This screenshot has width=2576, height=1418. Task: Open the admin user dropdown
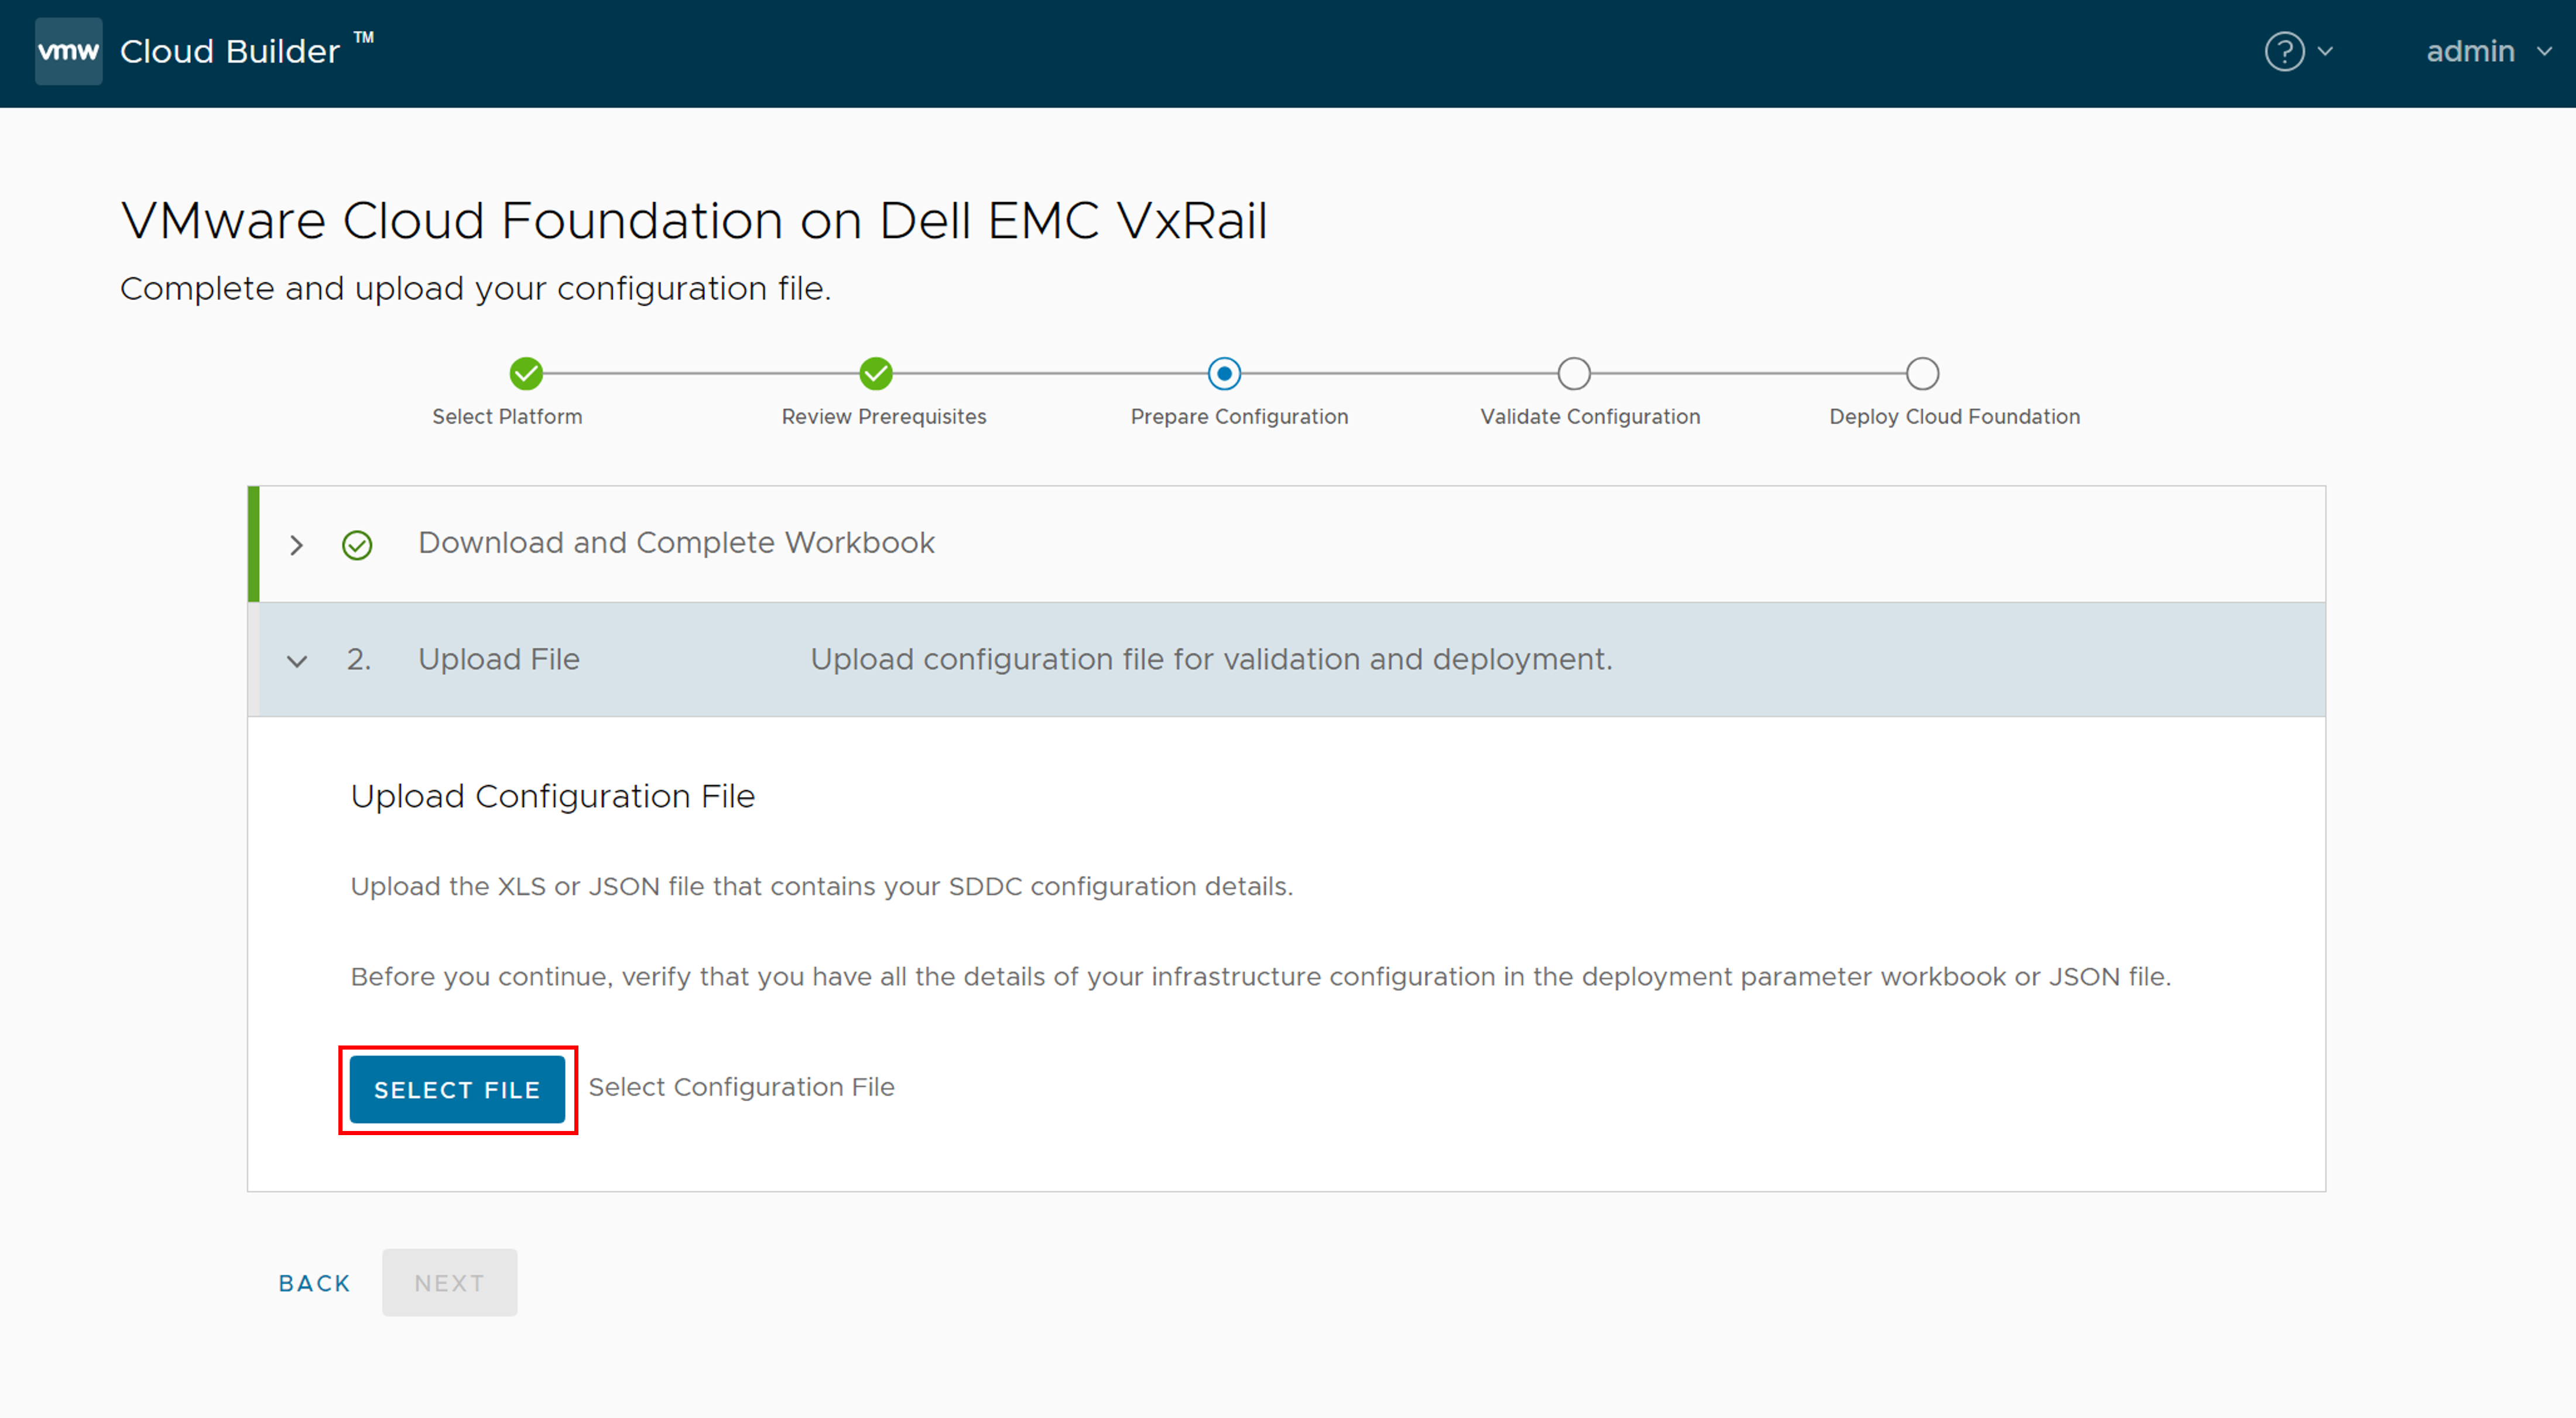click(x=2489, y=52)
